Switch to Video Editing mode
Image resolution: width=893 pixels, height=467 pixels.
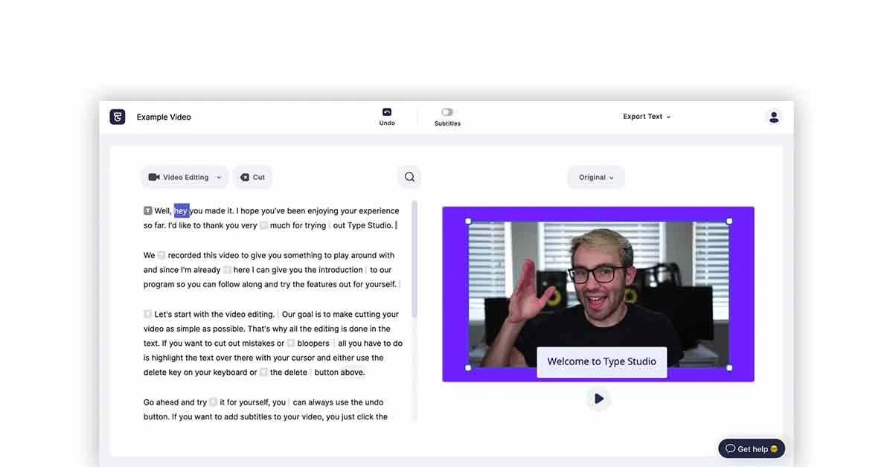pos(184,177)
